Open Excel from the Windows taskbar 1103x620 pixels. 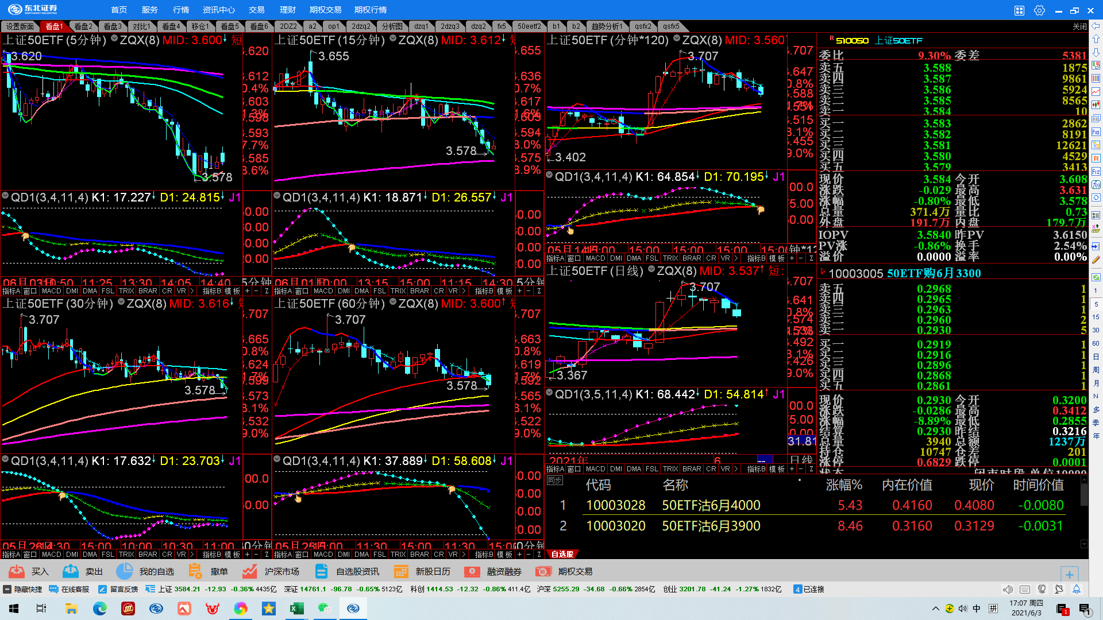297,609
